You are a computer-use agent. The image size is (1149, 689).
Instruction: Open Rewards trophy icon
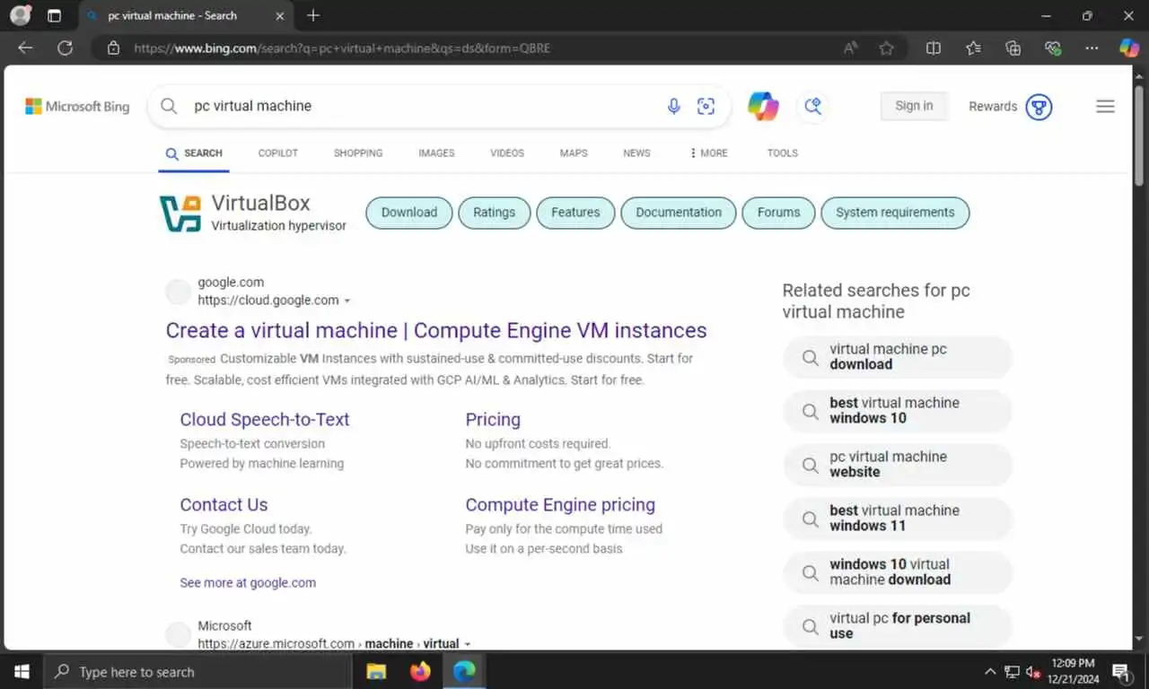tap(1039, 107)
